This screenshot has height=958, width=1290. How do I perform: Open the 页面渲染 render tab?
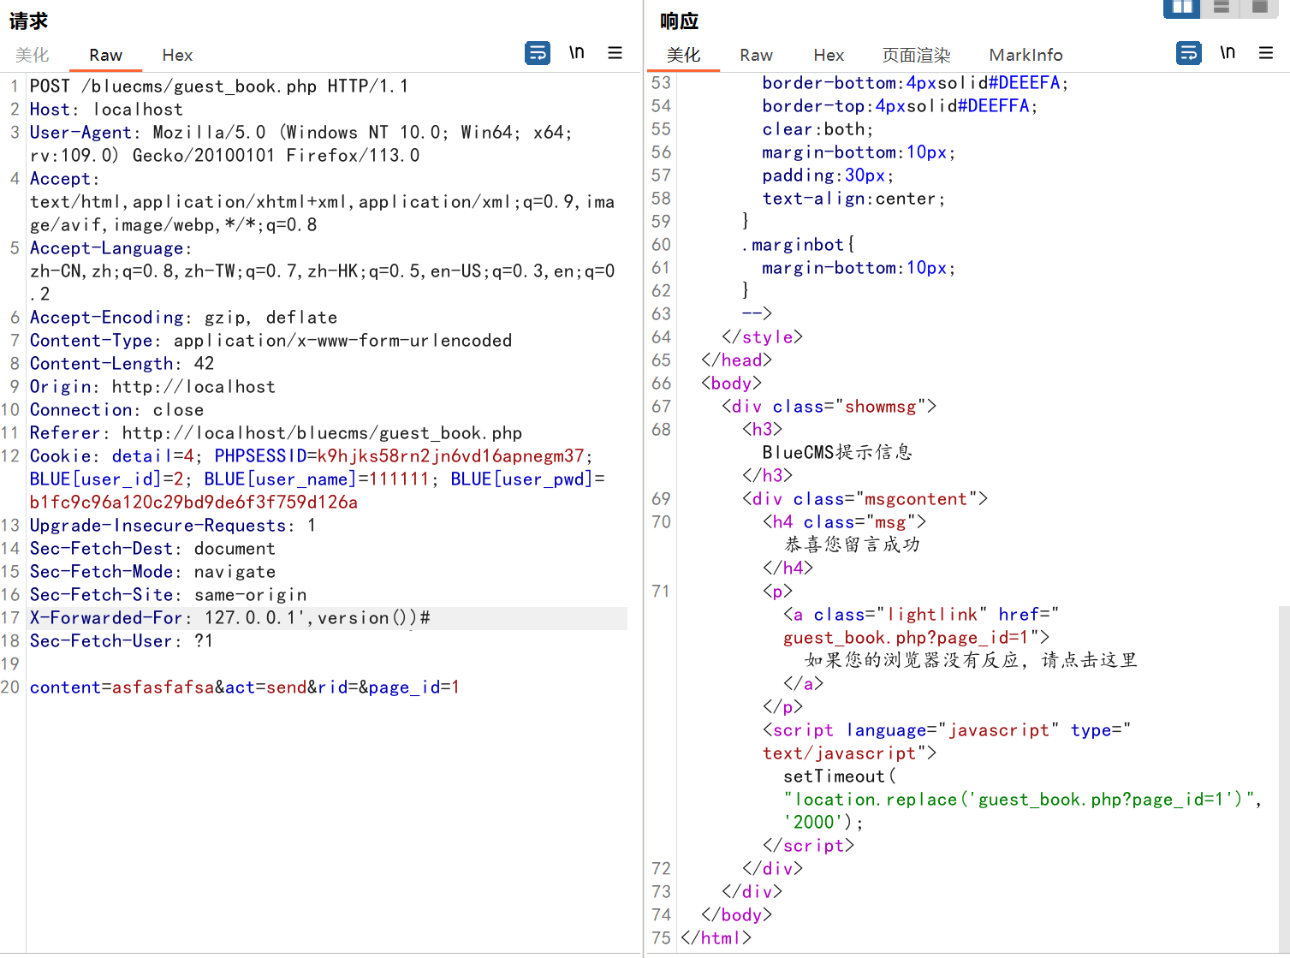tap(916, 55)
